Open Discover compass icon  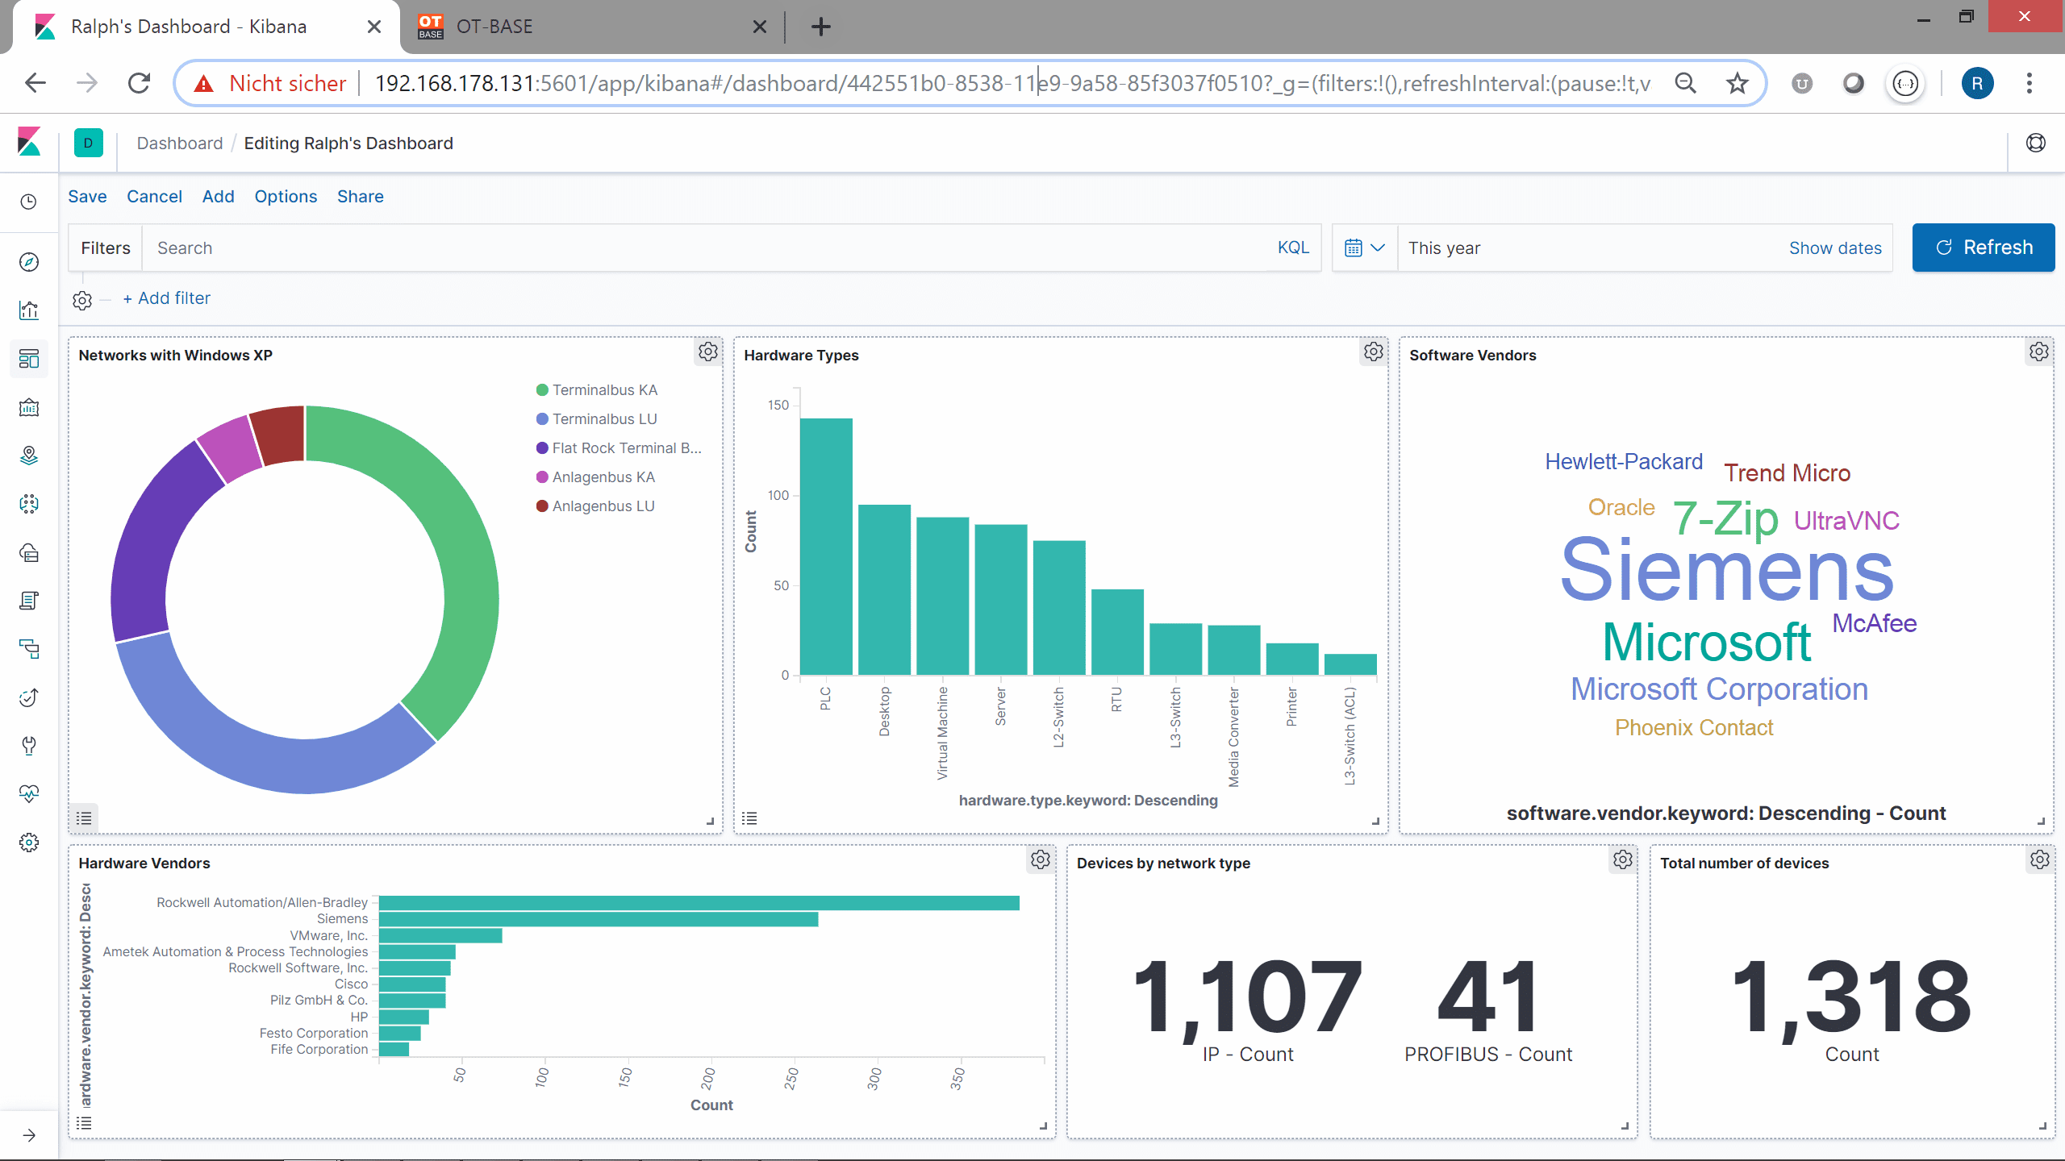[x=29, y=262]
